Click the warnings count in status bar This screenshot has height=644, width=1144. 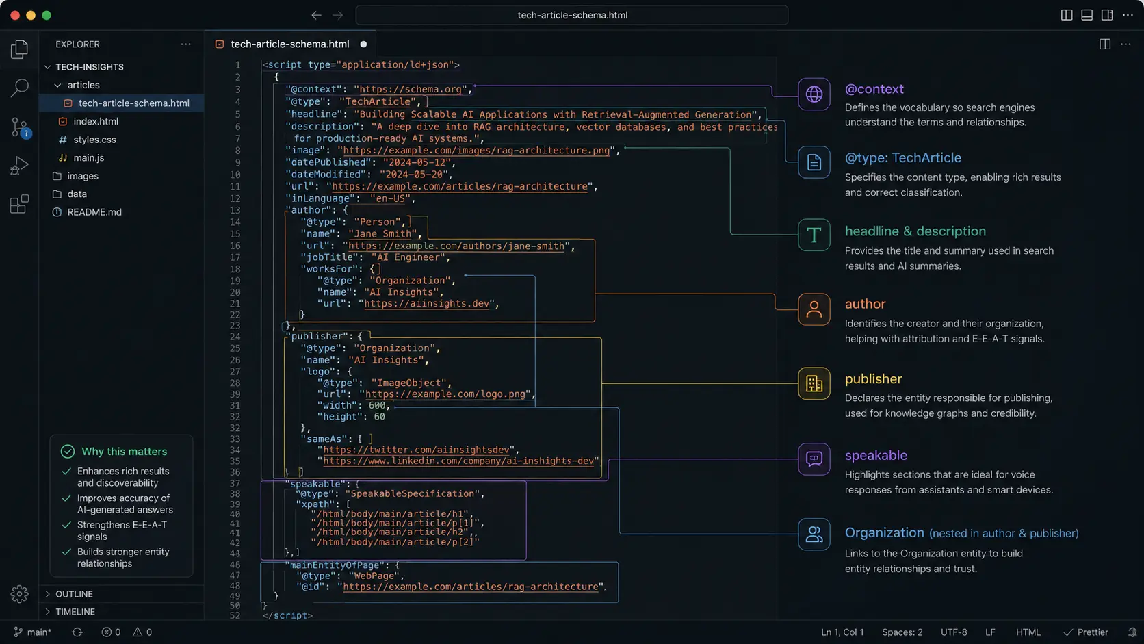[142, 632]
